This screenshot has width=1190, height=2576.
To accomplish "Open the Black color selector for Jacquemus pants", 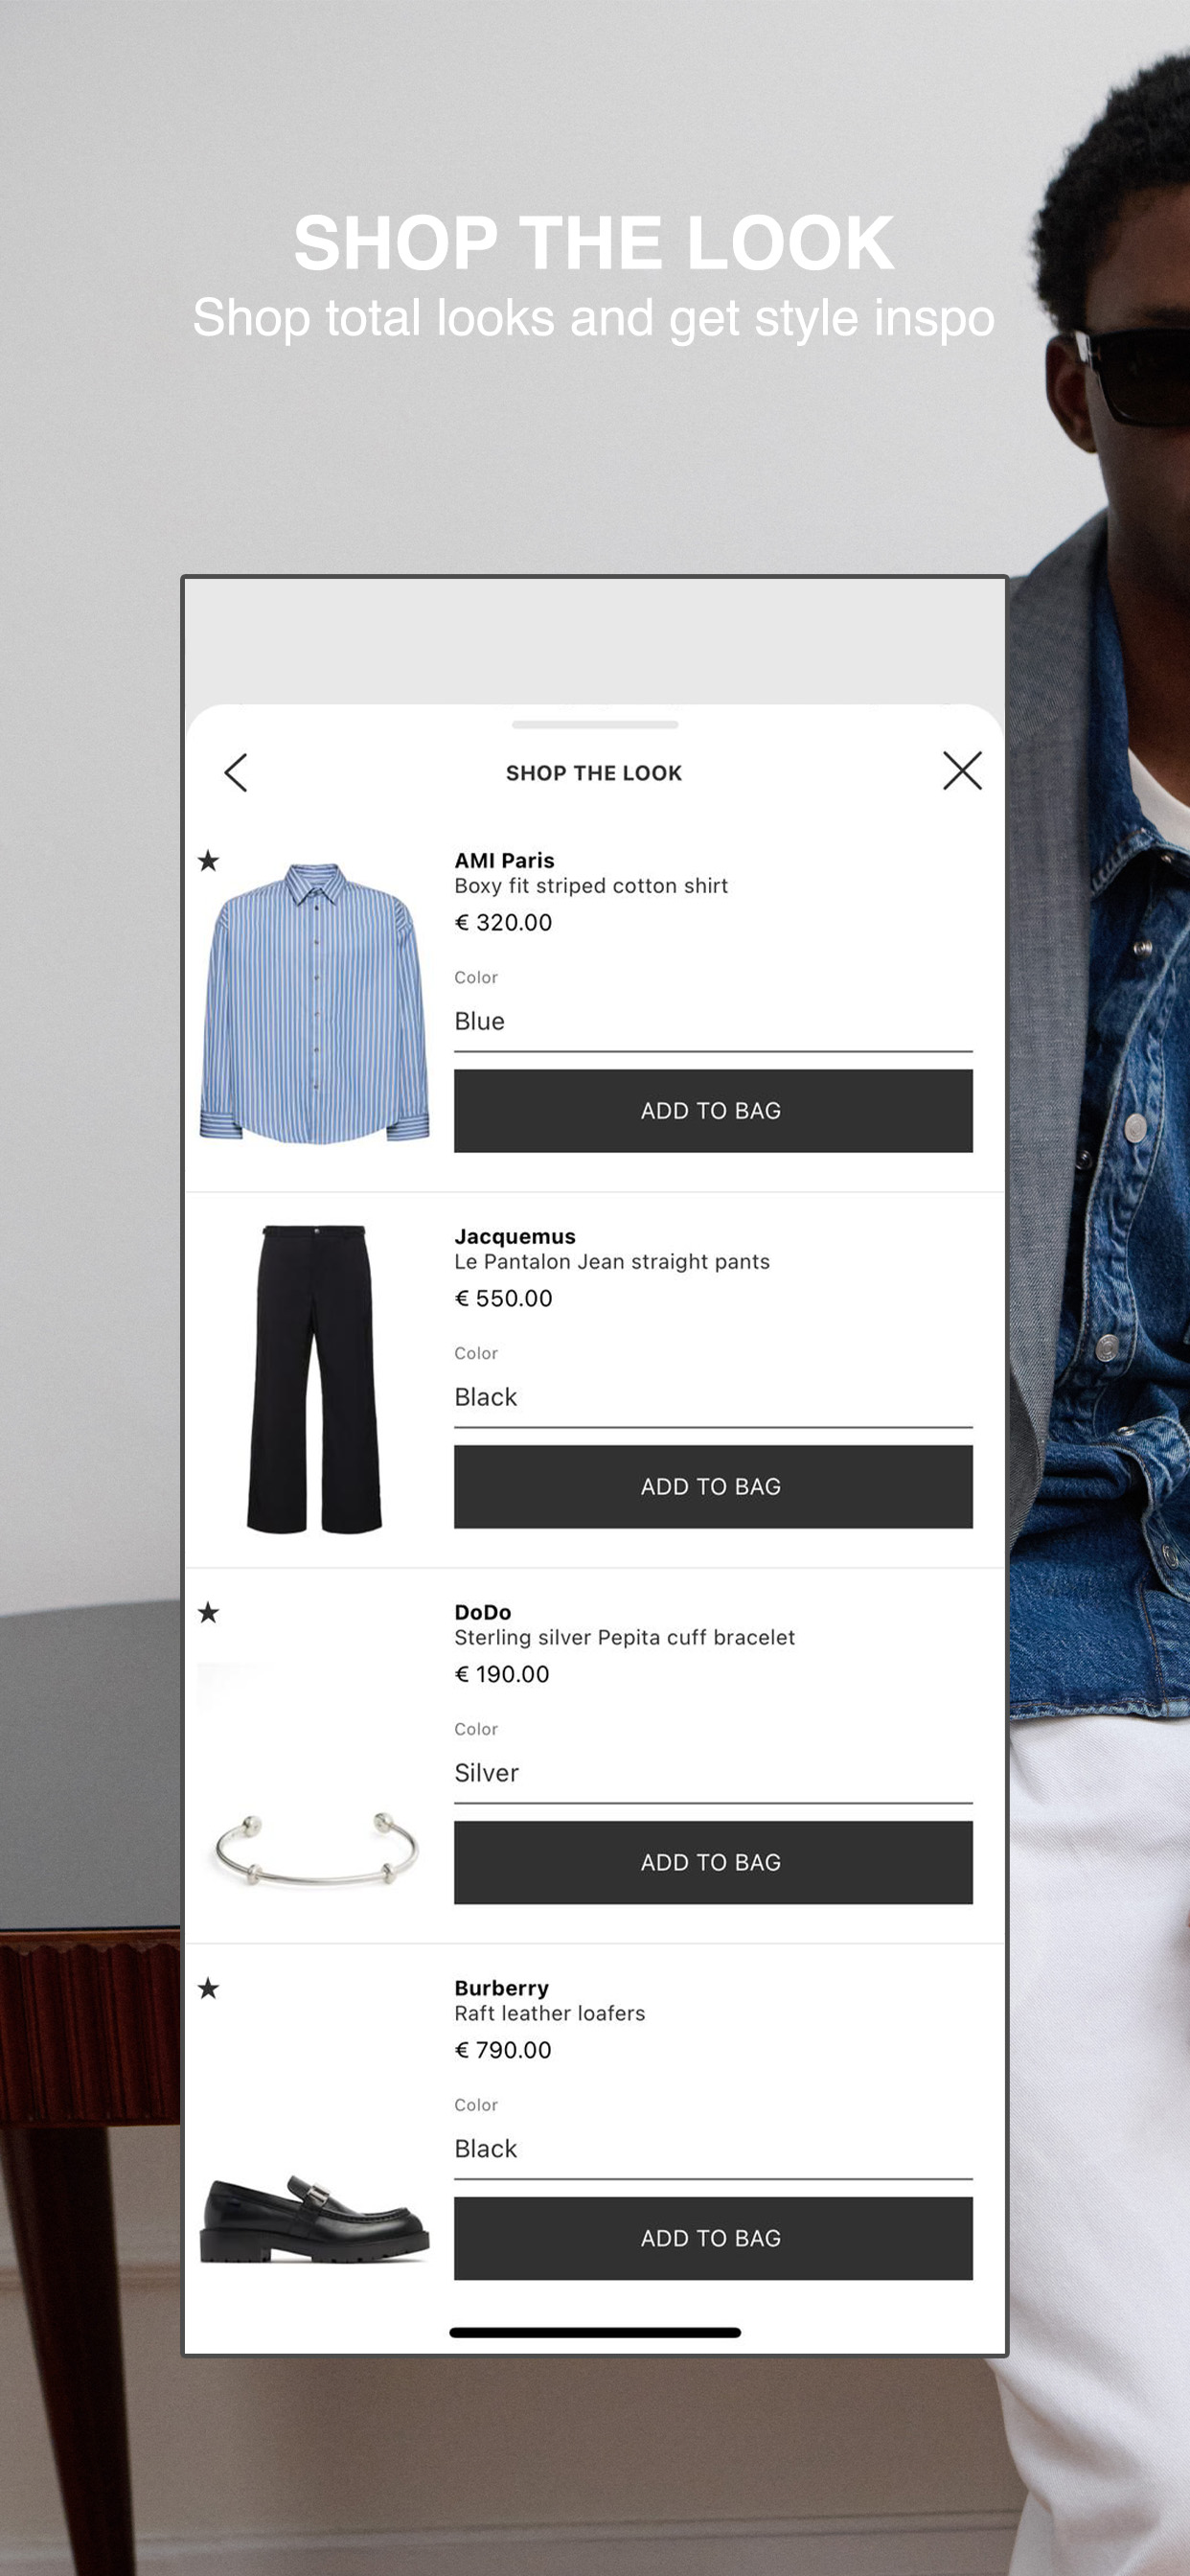I will point(713,1398).
